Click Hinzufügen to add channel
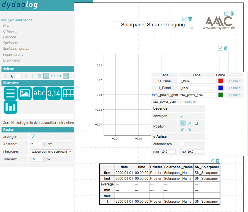The image size is (248, 212). (x=190, y=102)
